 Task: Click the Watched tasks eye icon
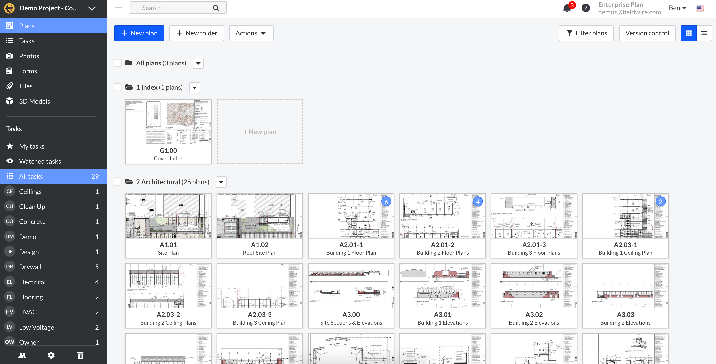[x=10, y=161]
